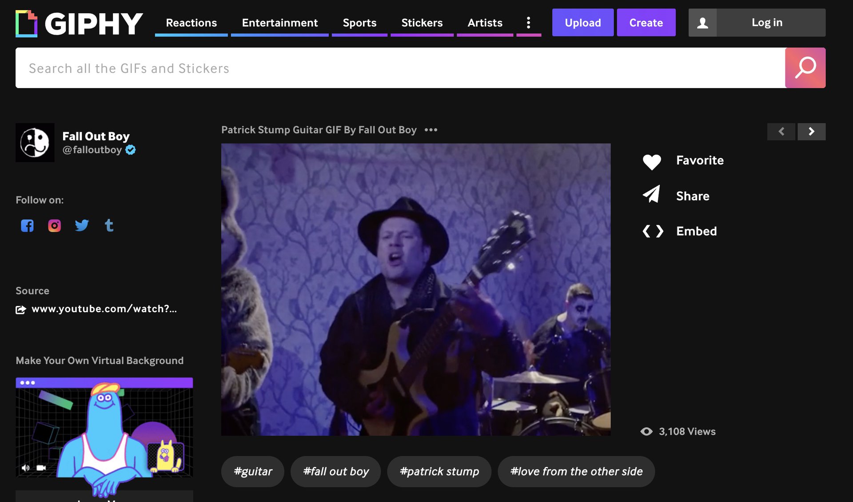This screenshot has width=853, height=502.
Task: Open Fall Out Boy's Facebook page icon
Action: tap(27, 225)
